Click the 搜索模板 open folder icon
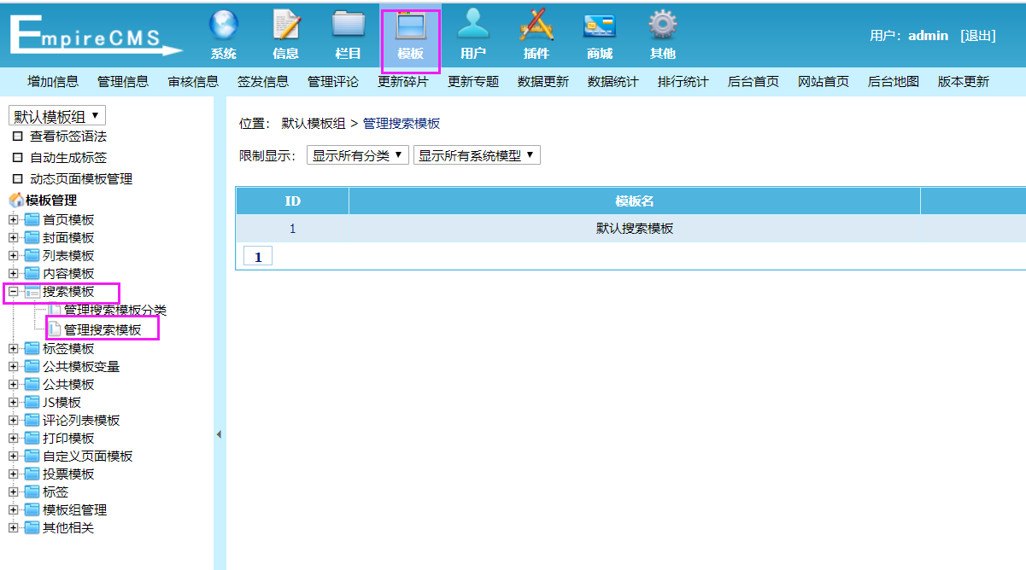 pyautogui.click(x=32, y=292)
